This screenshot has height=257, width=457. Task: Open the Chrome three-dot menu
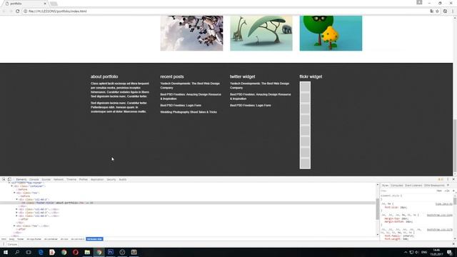click(x=453, y=11)
